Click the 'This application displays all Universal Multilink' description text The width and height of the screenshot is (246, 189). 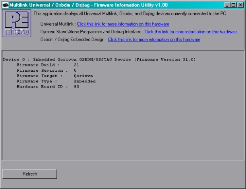(130, 13)
